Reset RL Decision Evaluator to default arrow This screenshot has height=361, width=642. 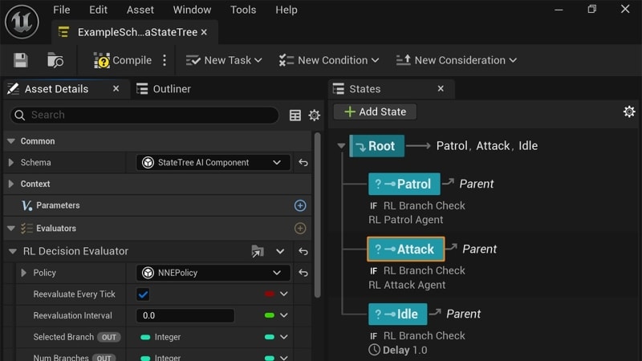303,251
